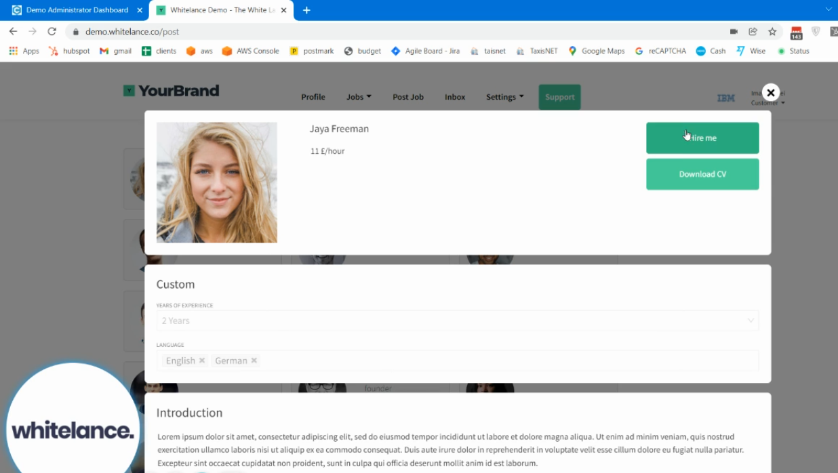Click the Language tags input field
The height and width of the screenshot is (473, 838).
coord(458,361)
